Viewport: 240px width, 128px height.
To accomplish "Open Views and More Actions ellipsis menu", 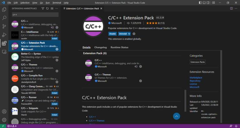I will 57,8.
